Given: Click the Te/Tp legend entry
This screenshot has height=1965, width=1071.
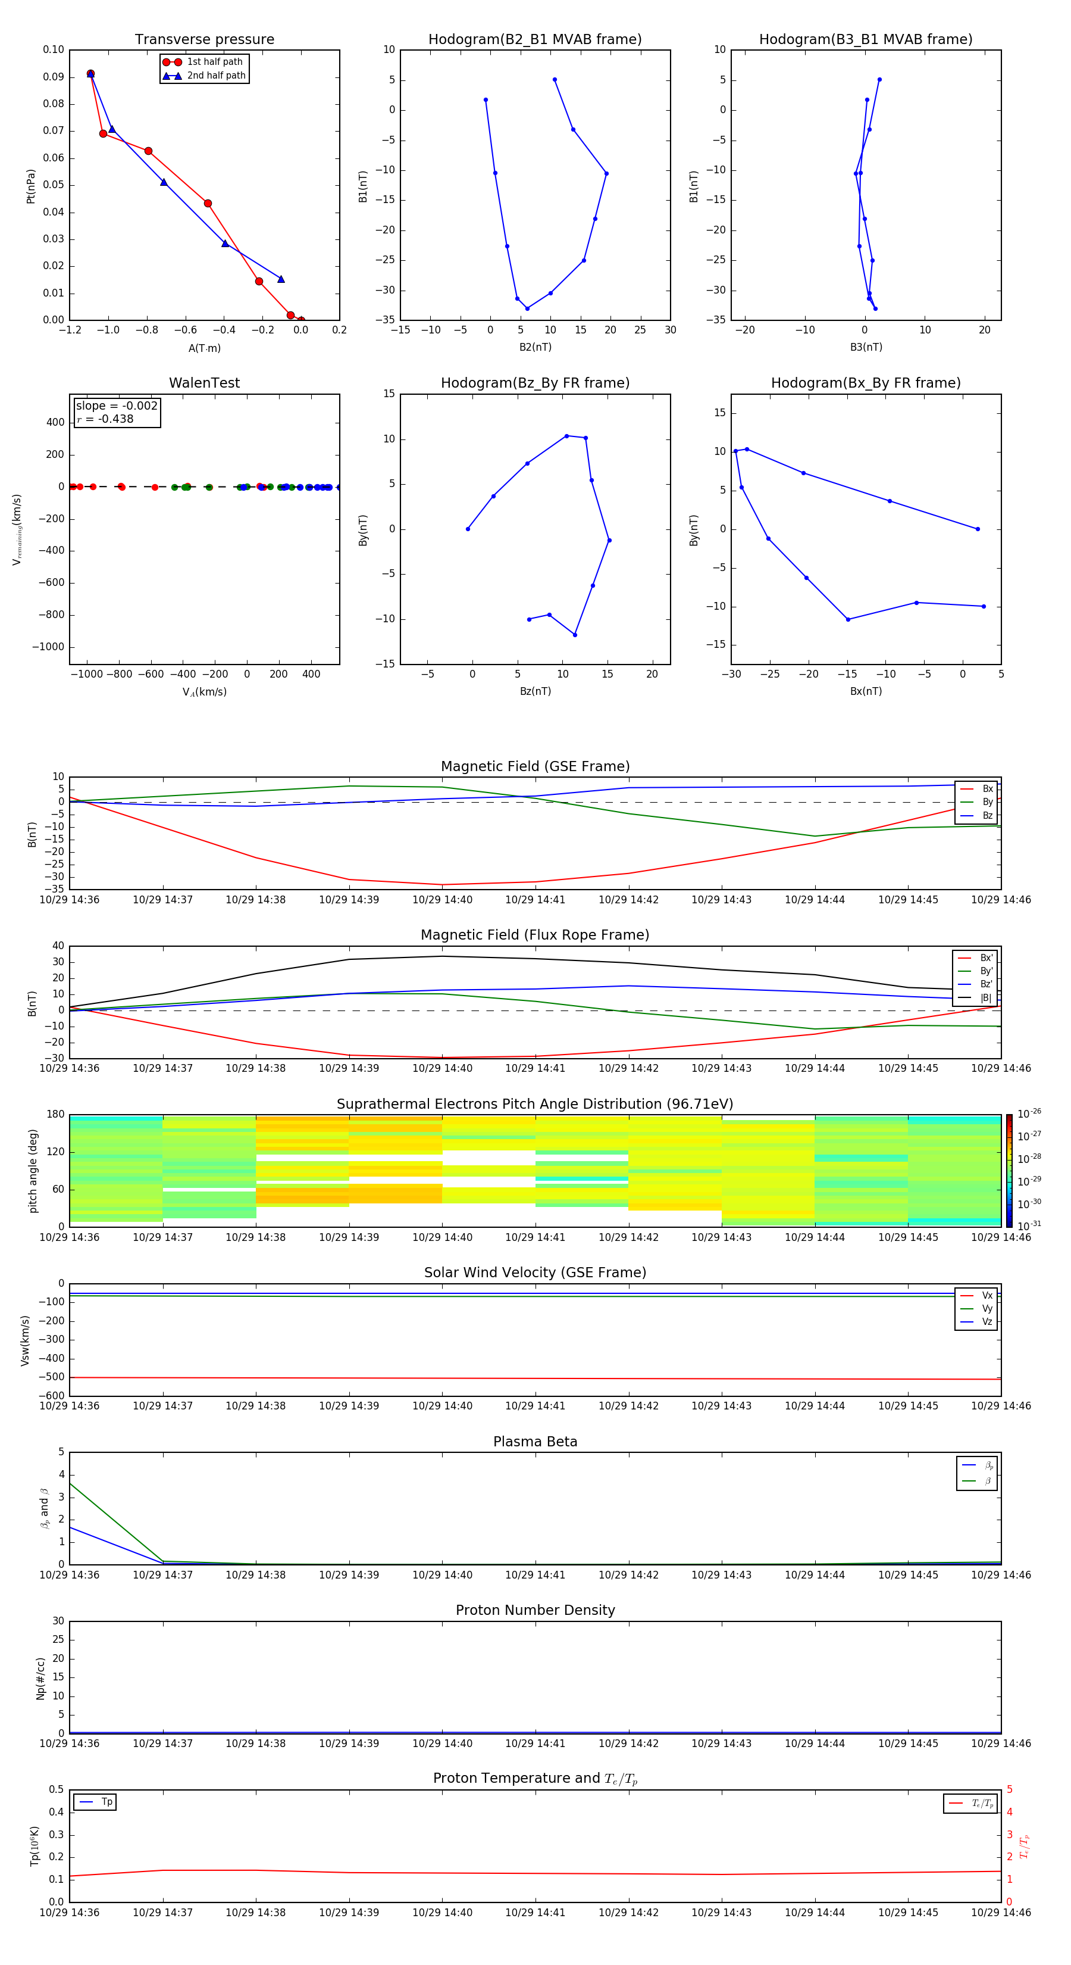Looking at the screenshot, I should pyautogui.click(x=971, y=1803).
